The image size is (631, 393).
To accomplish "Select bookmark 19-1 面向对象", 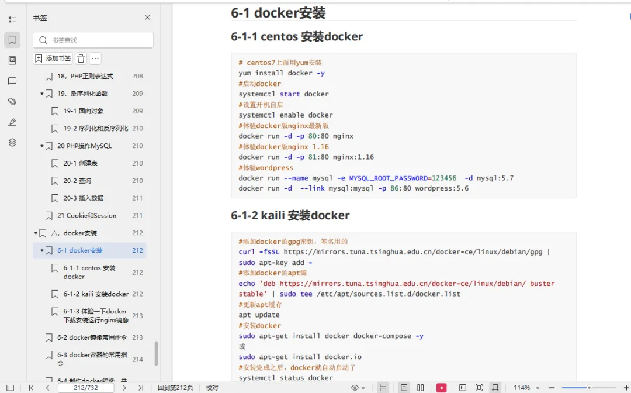I will point(84,111).
